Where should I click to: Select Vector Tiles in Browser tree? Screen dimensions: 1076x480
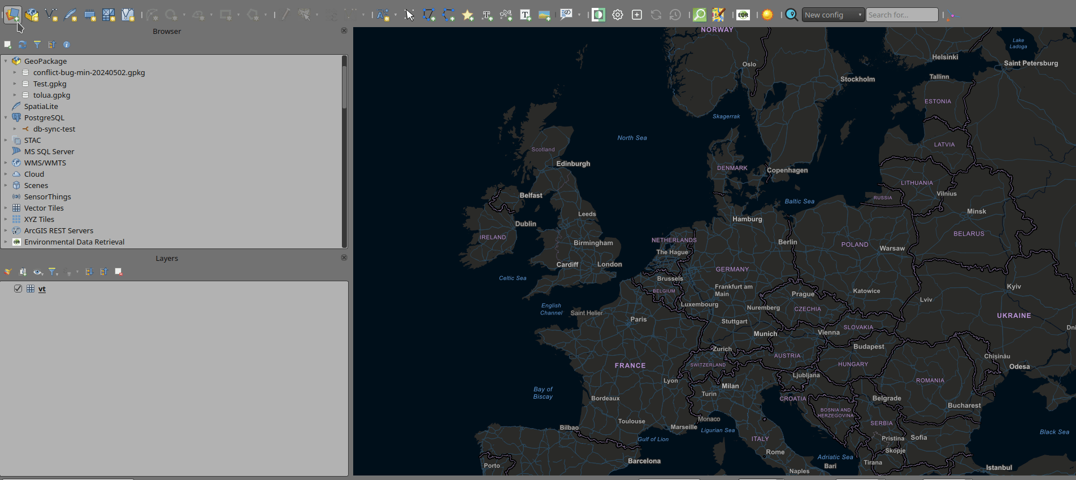(x=44, y=208)
